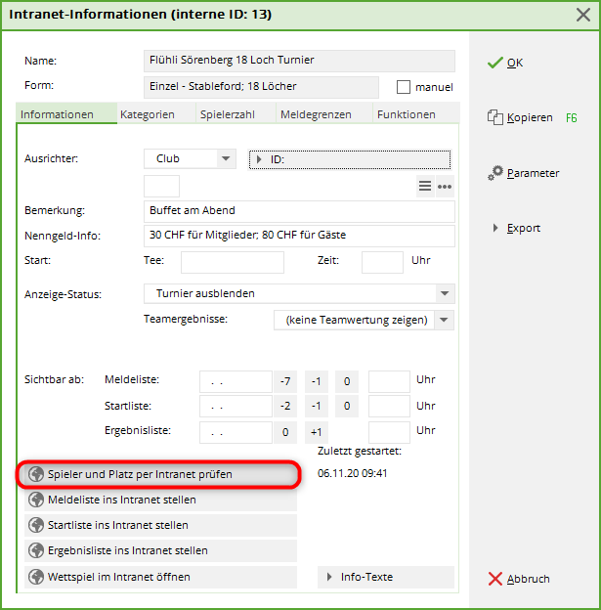601x610 pixels.
Task: Focus the Tee input field
Action: coord(233,262)
